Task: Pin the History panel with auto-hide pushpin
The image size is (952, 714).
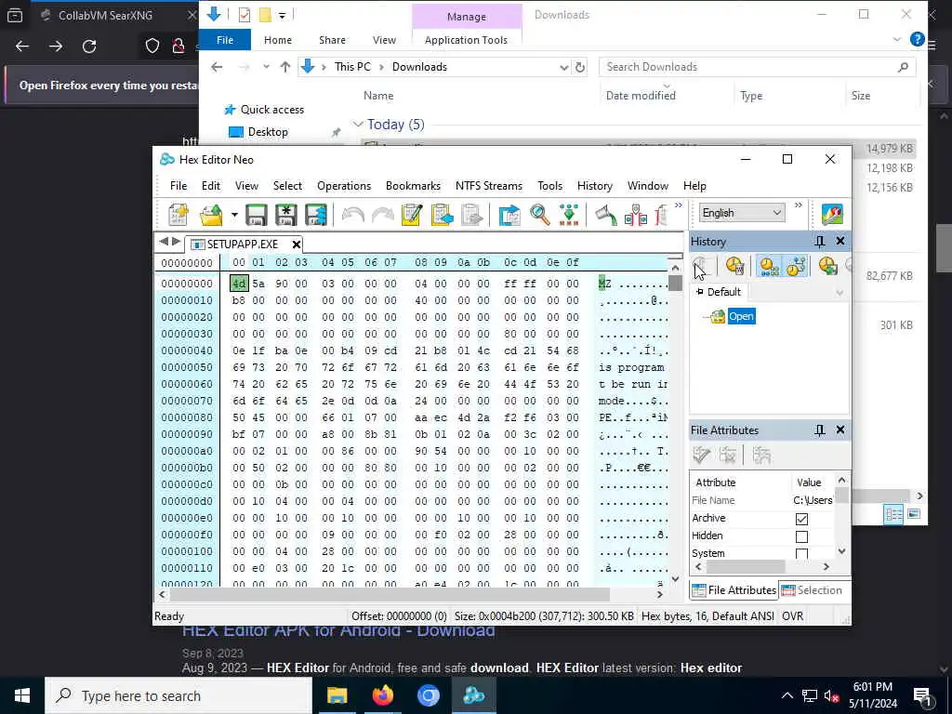Action: [820, 242]
